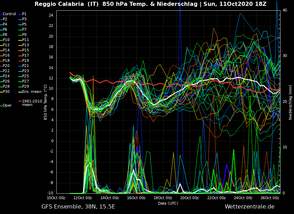Click the 'P2' legend label
This screenshot has width=294, height=214.
[x=5, y=19]
